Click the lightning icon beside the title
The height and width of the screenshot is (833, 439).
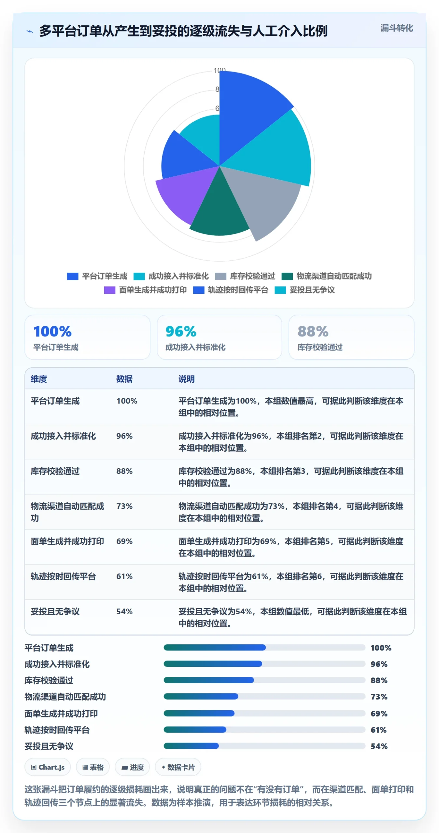pyautogui.click(x=30, y=32)
